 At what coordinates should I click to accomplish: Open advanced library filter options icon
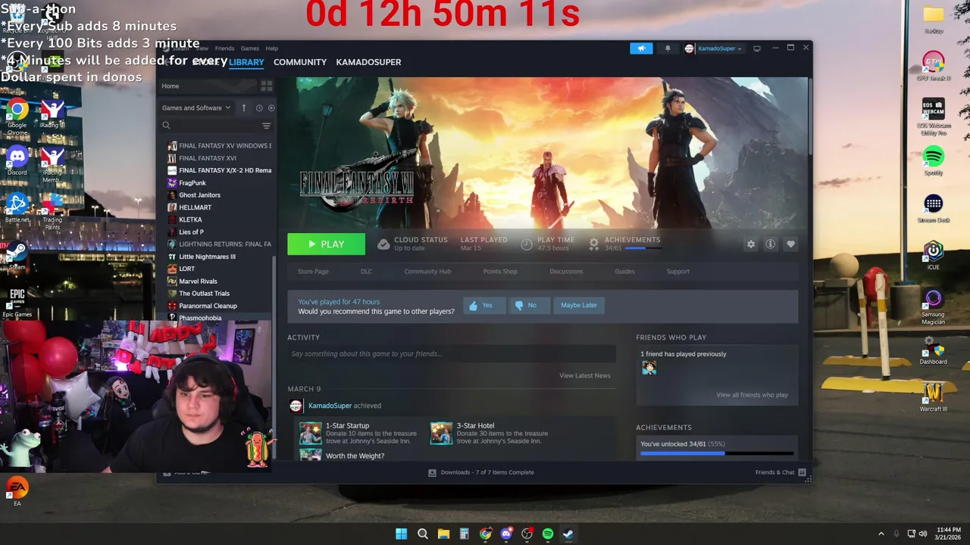(266, 126)
